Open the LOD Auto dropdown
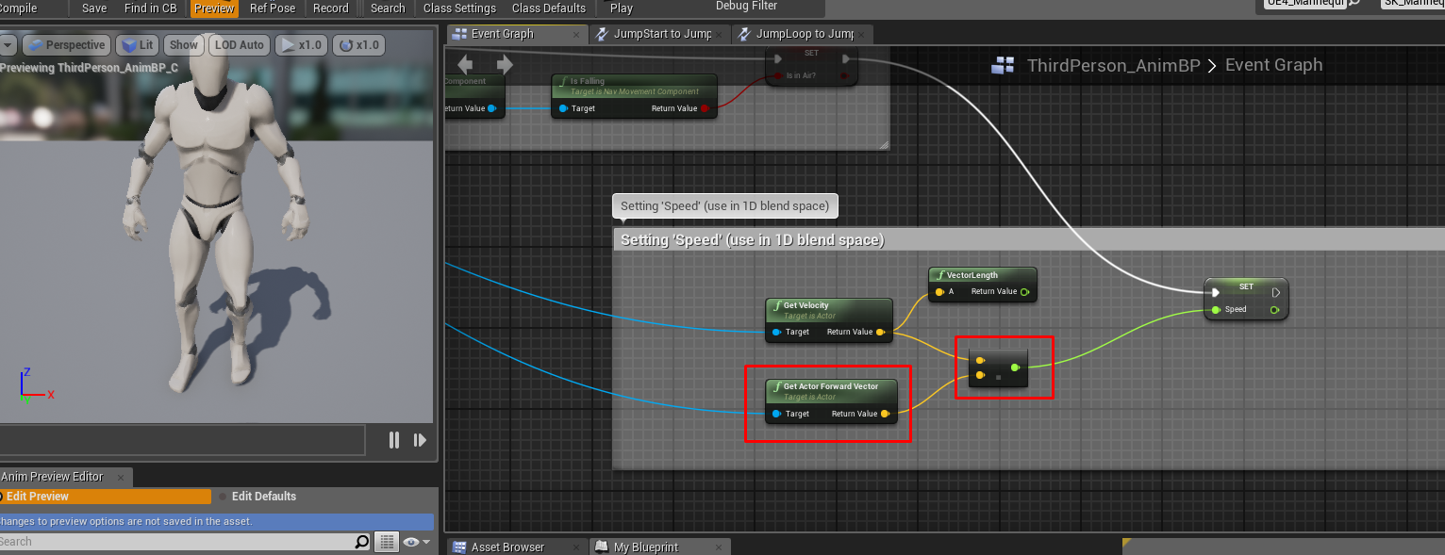Screen dimensions: 1445x555 (239, 45)
